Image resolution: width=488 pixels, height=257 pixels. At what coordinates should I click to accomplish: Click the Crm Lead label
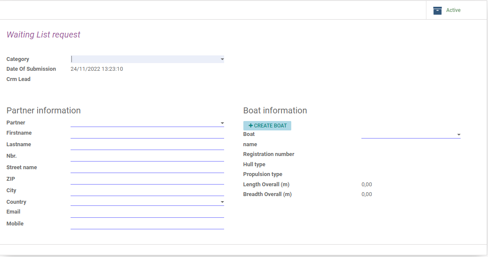pyautogui.click(x=18, y=79)
